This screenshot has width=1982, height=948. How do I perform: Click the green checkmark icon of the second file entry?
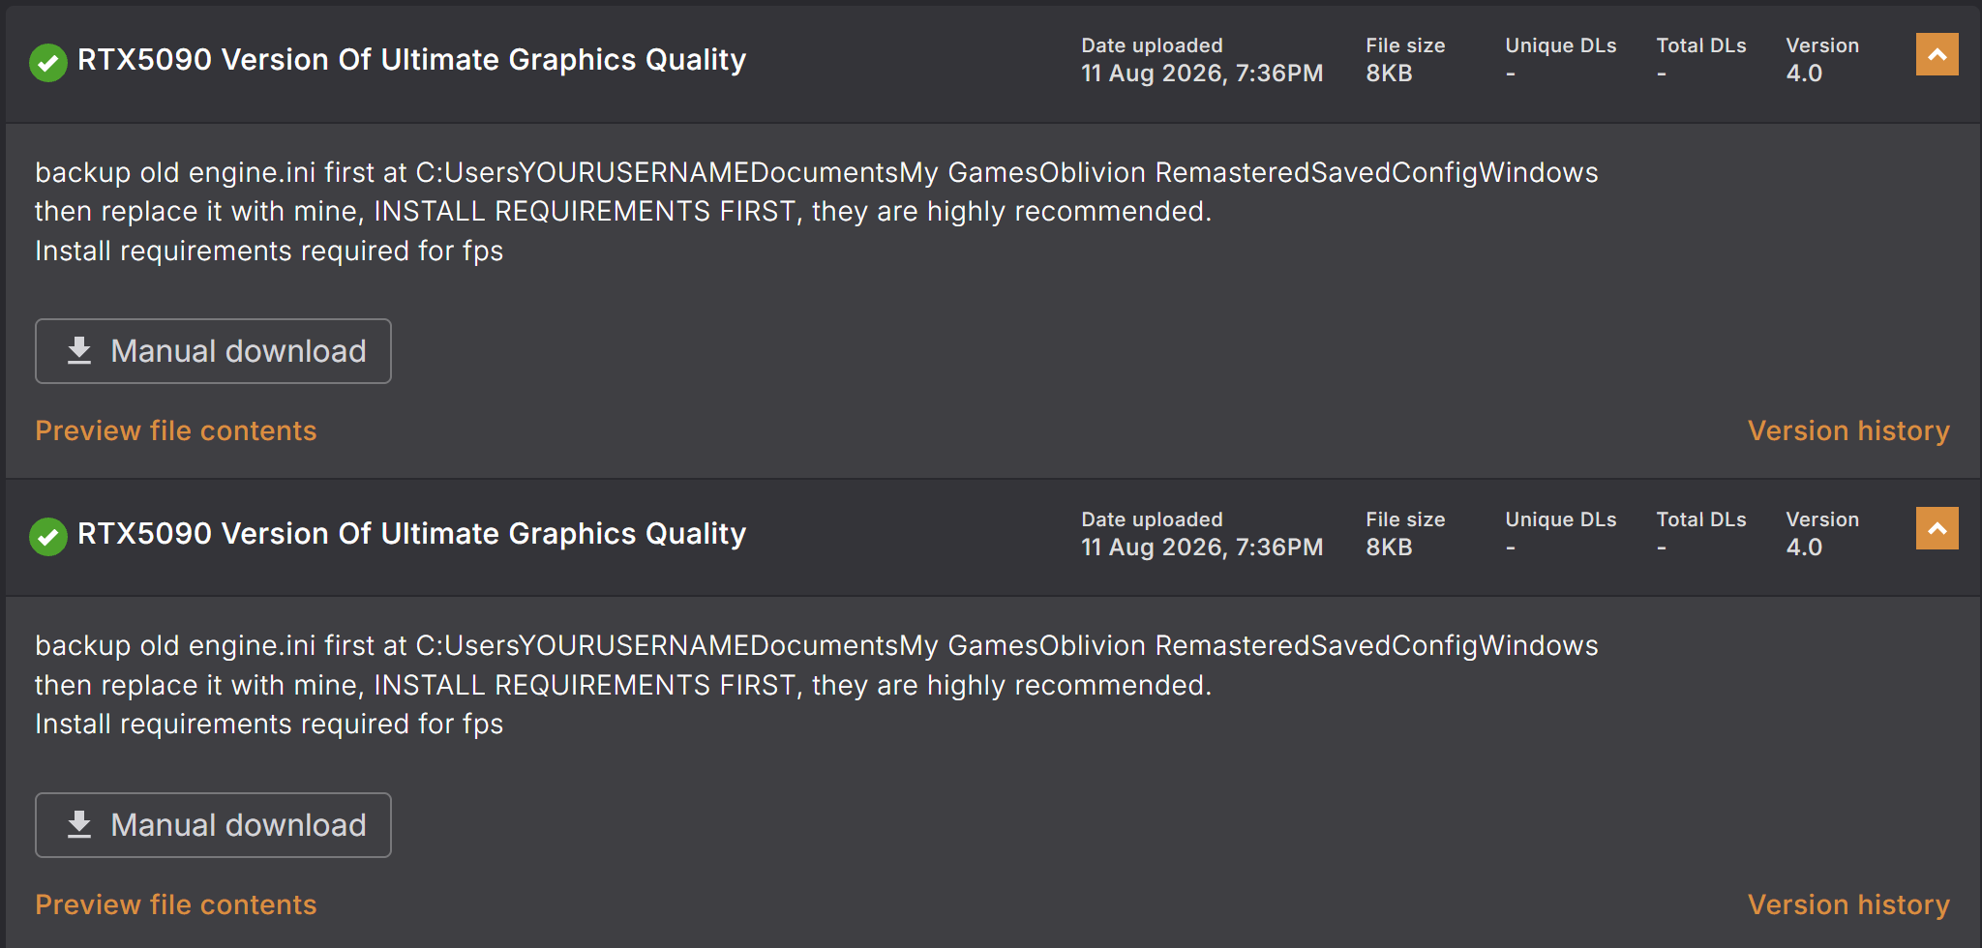tap(47, 537)
